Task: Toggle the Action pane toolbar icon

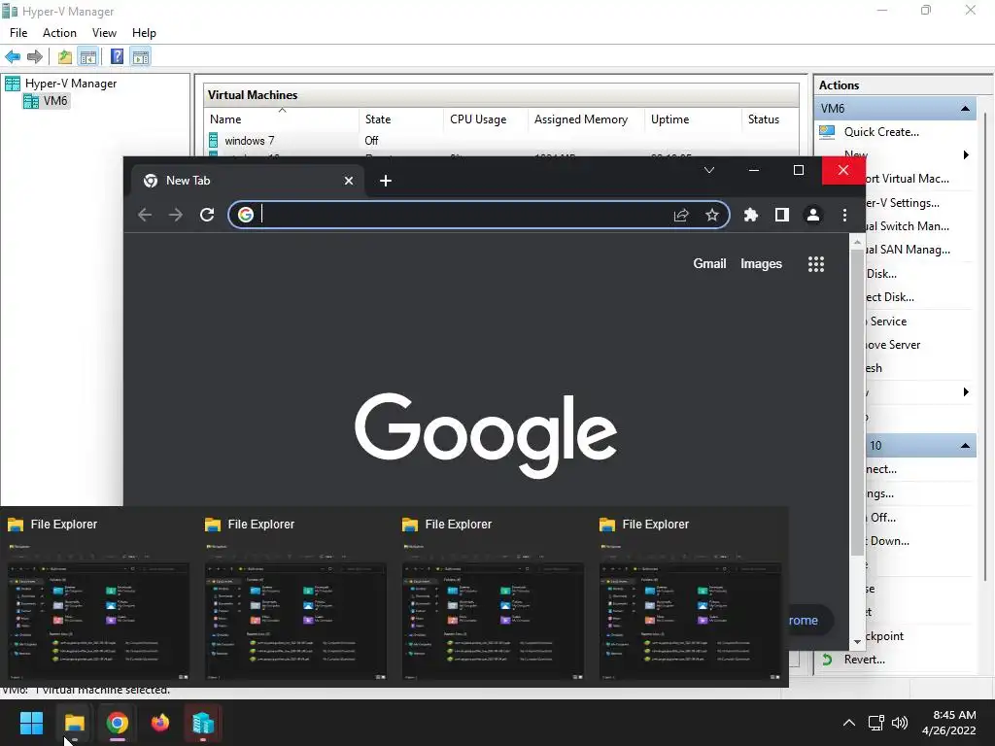Action: [x=140, y=56]
